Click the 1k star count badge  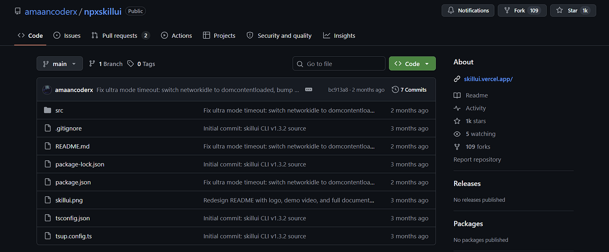585,10
